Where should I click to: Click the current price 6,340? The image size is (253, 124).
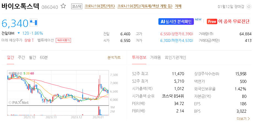[15, 23]
